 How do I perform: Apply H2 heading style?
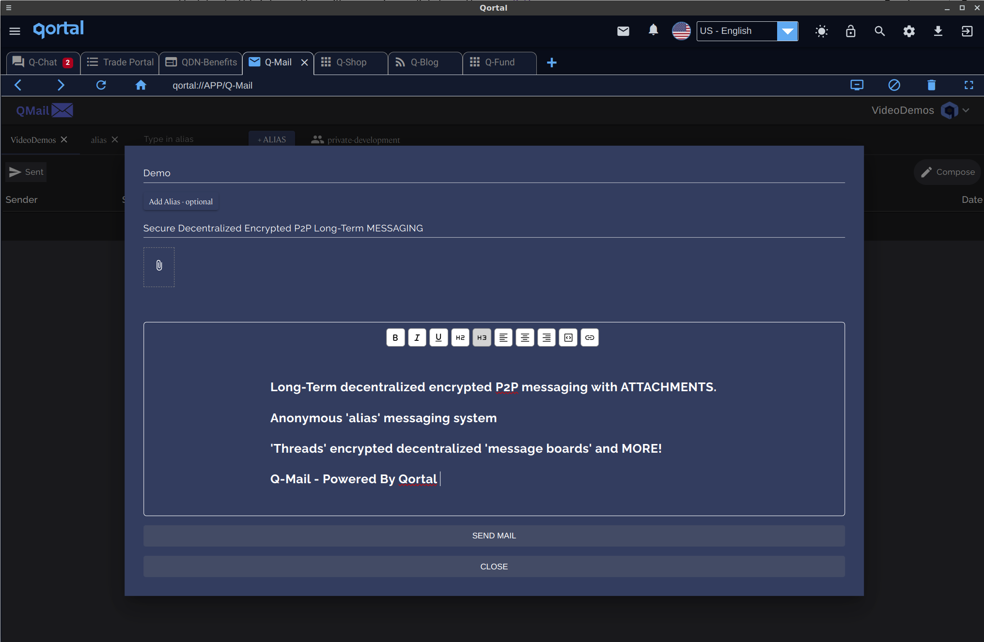pos(460,337)
